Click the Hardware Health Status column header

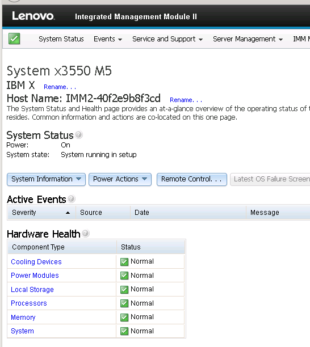151,247
